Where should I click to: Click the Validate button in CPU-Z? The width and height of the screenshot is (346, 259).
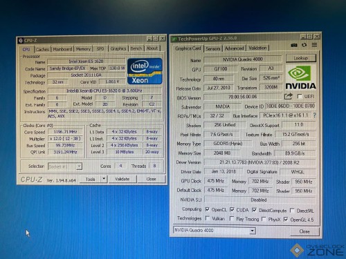coord(122,179)
